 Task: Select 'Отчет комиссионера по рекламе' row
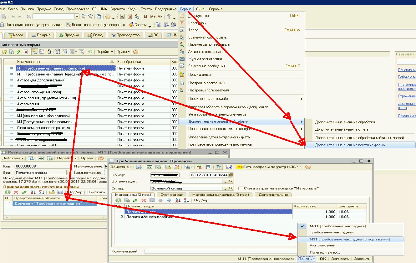(x=66, y=128)
